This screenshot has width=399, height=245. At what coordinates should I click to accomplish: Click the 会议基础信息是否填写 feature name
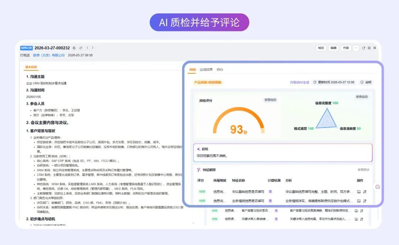pos(248,192)
